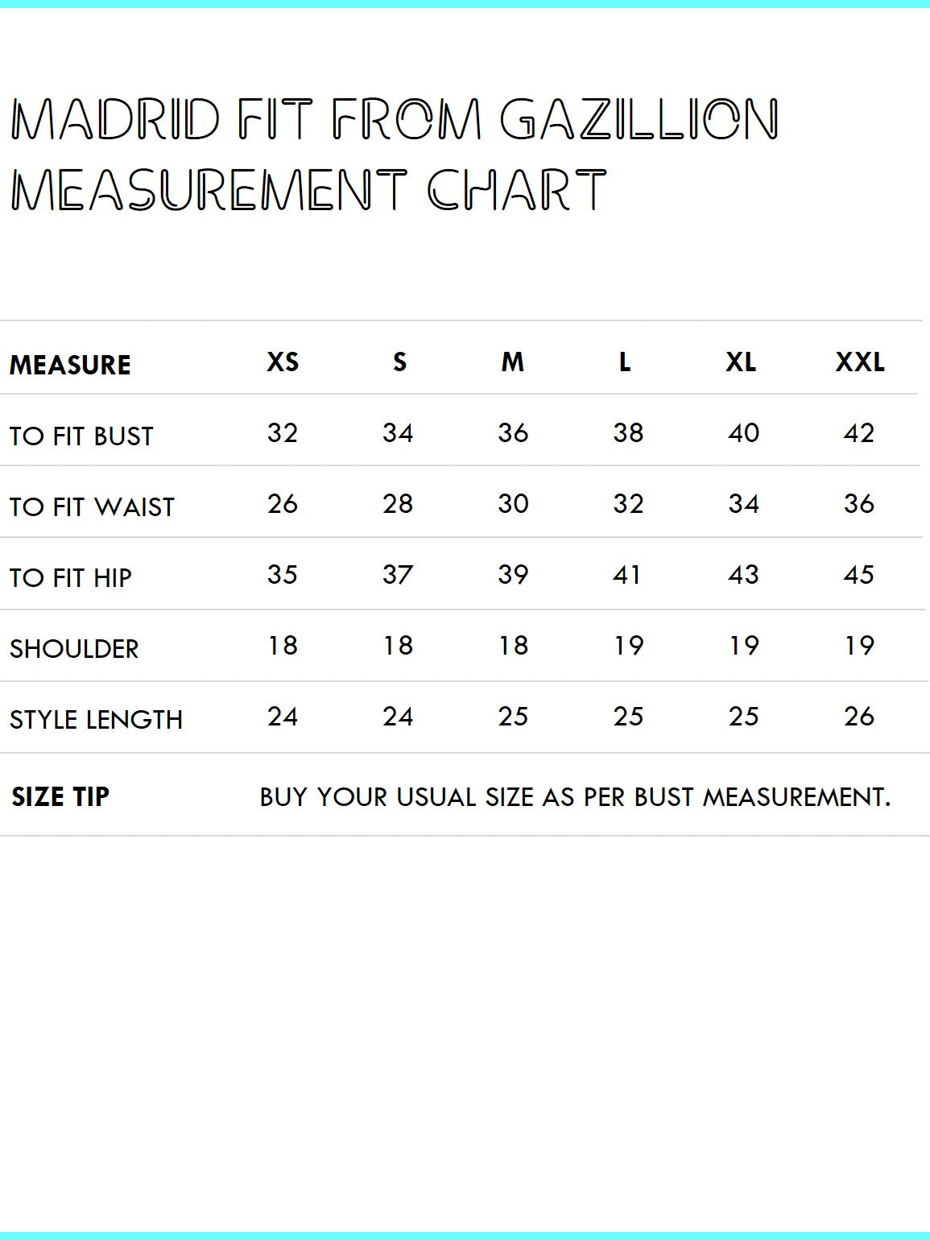Image resolution: width=930 pixels, height=1240 pixels.
Task: Click the TO FIT BUST row label
Action: 81,436
